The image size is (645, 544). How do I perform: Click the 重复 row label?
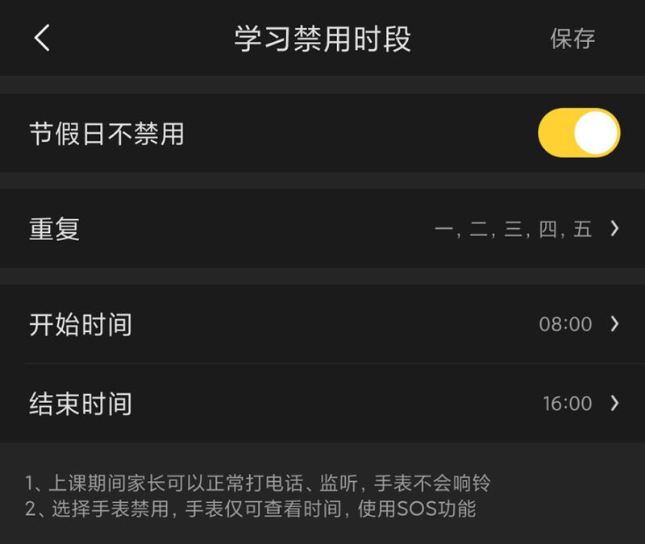pyautogui.click(x=54, y=230)
